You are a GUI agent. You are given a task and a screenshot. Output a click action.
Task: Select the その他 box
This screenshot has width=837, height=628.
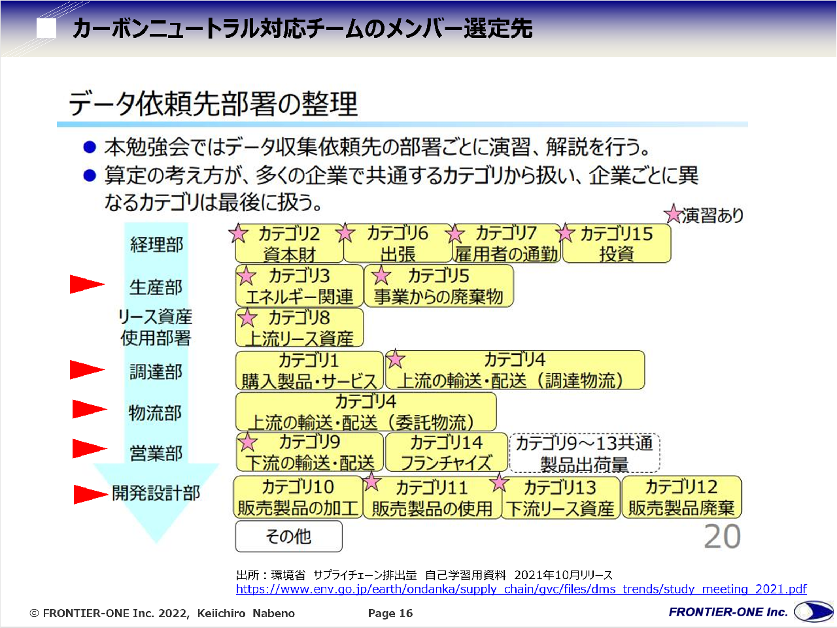tap(288, 537)
